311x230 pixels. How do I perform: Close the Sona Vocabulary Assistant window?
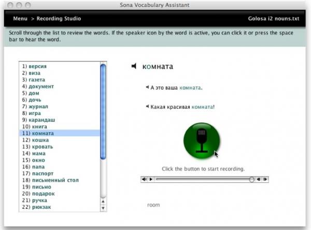pyautogui.click(x=10, y=5)
